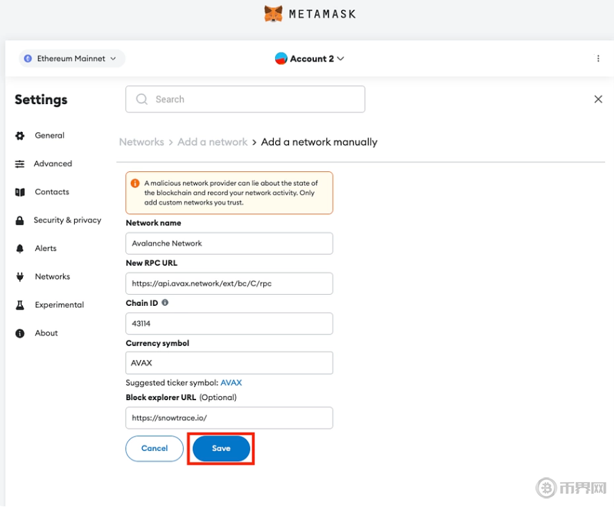Screen dimensions: 614x507
Task: Open the three-dot account options menu
Action: 598,59
